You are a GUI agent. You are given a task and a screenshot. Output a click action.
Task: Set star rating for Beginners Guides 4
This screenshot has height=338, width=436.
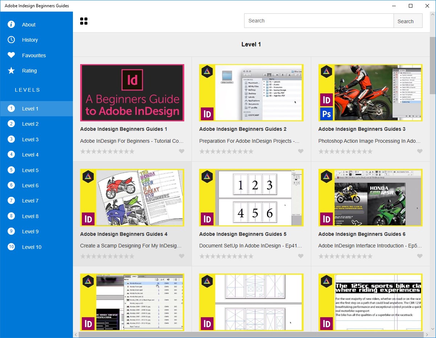107,256
